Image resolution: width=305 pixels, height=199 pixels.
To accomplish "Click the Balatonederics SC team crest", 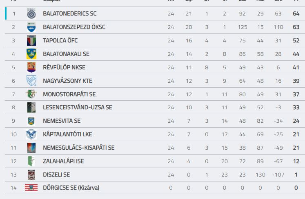I will pos(31,13).
